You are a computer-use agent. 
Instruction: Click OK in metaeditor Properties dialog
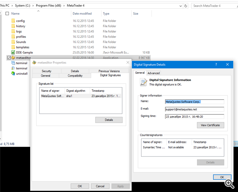(80, 186)
